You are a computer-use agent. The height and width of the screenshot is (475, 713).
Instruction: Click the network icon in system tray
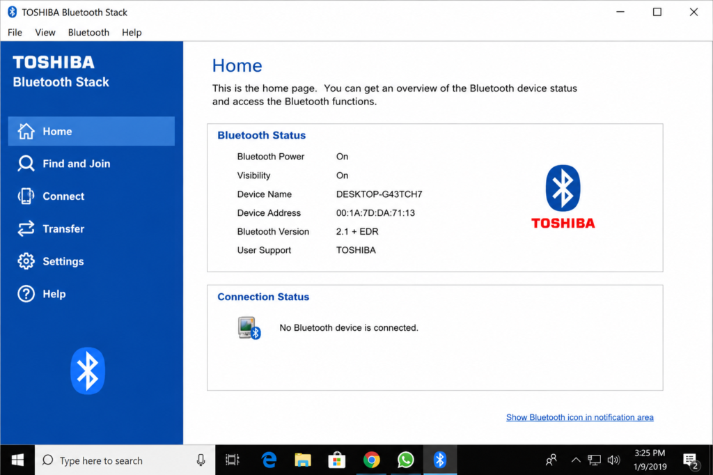(x=594, y=460)
